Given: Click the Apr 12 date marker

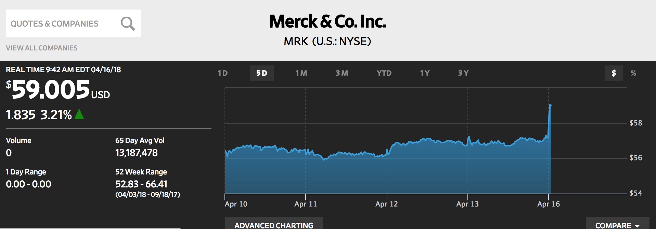Looking at the screenshot, I should click(387, 204).
